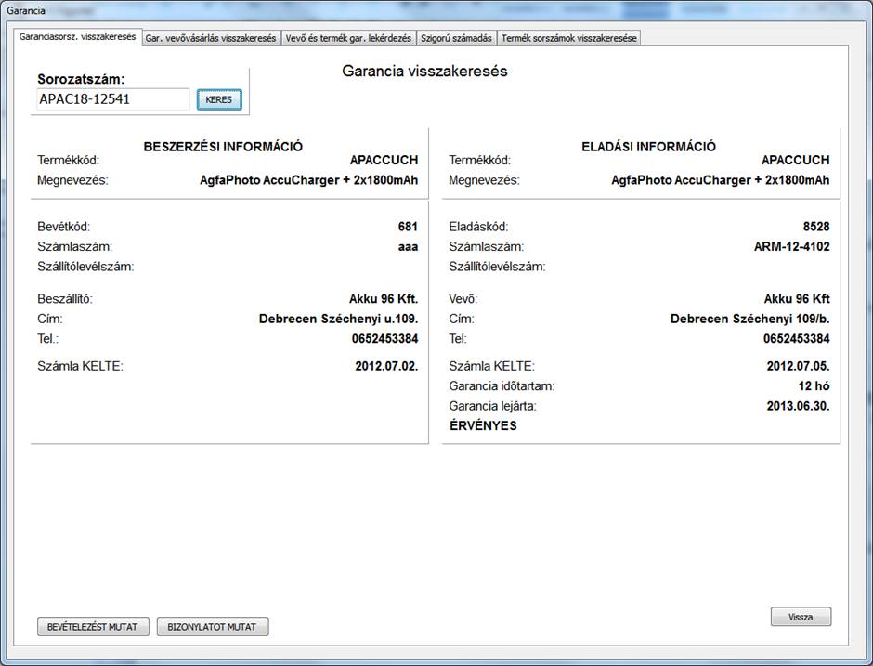This screenshot has height=666, width=873.
Task: Click the ÉRVÉNYES warranty status text
Action: 483,426
